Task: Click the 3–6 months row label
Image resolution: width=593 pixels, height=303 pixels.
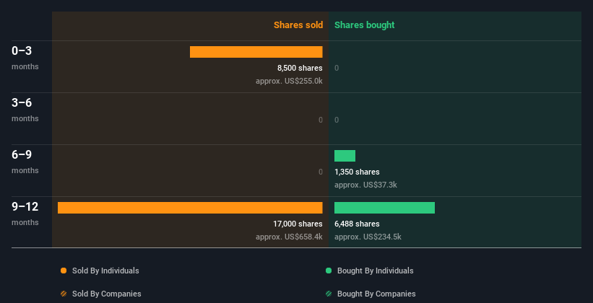Action: pos(25,110)
